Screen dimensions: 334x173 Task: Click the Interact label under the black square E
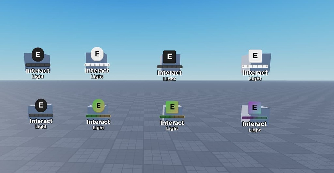click(170, 73)
